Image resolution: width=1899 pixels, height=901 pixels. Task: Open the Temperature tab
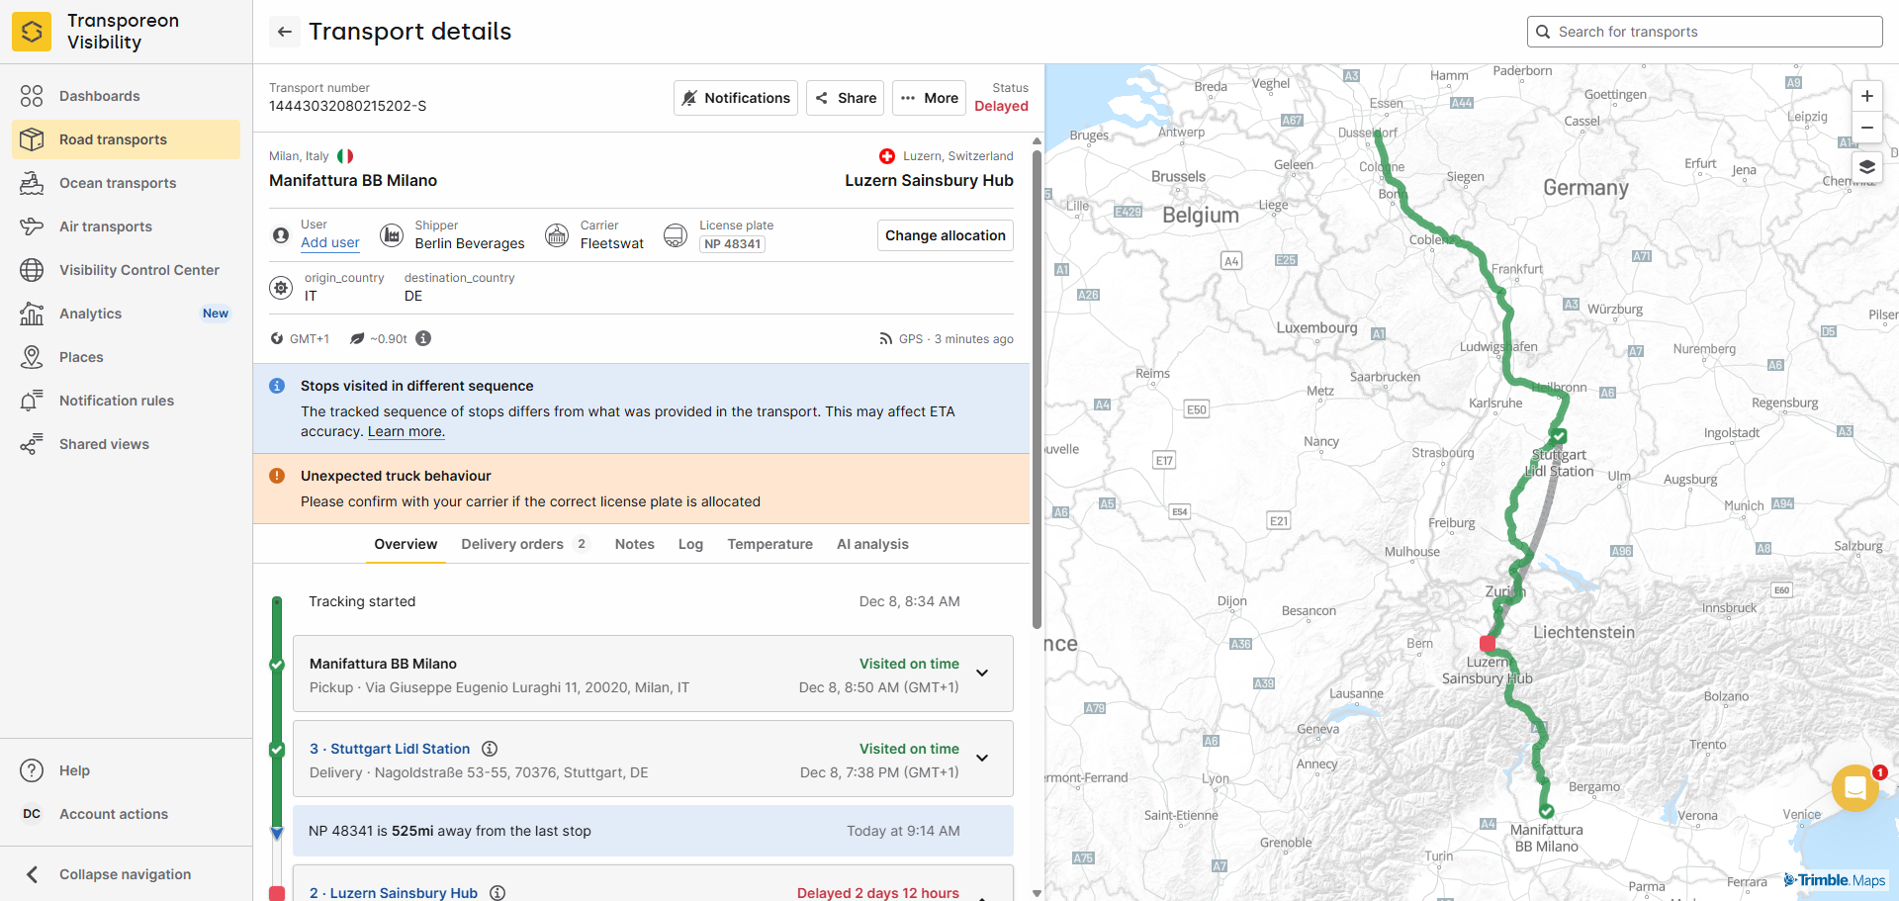770,544
